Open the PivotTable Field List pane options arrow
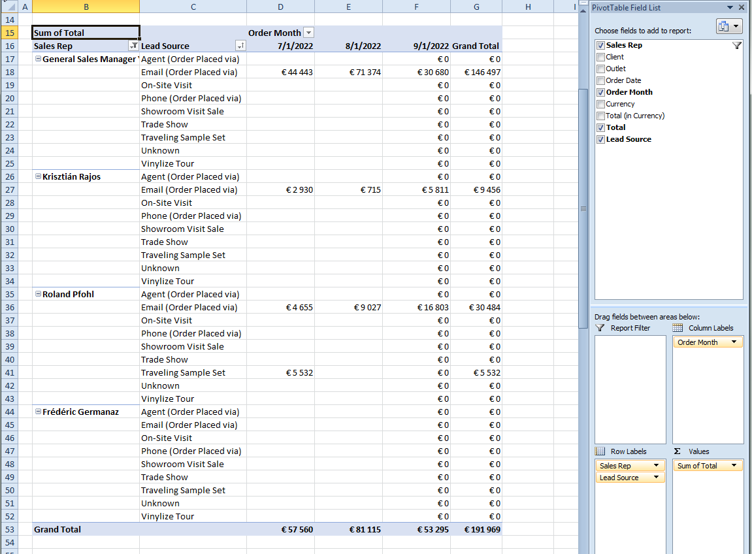Screen dimensions: 752x554 [x=730, y=8]
